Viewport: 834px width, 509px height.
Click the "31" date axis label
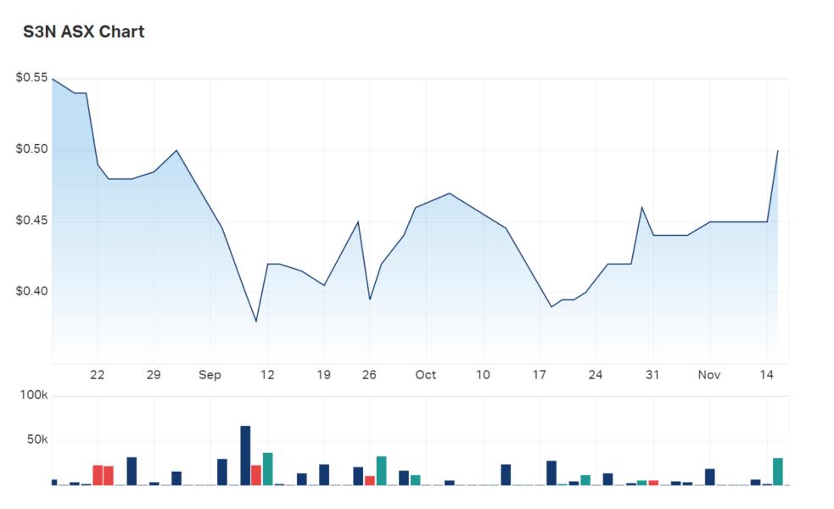pyautogui.click(x=652, y=375)
